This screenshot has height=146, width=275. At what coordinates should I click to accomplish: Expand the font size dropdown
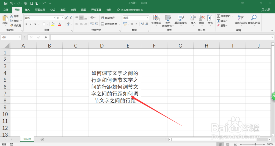pyautogui.click(x=62, y=18)
